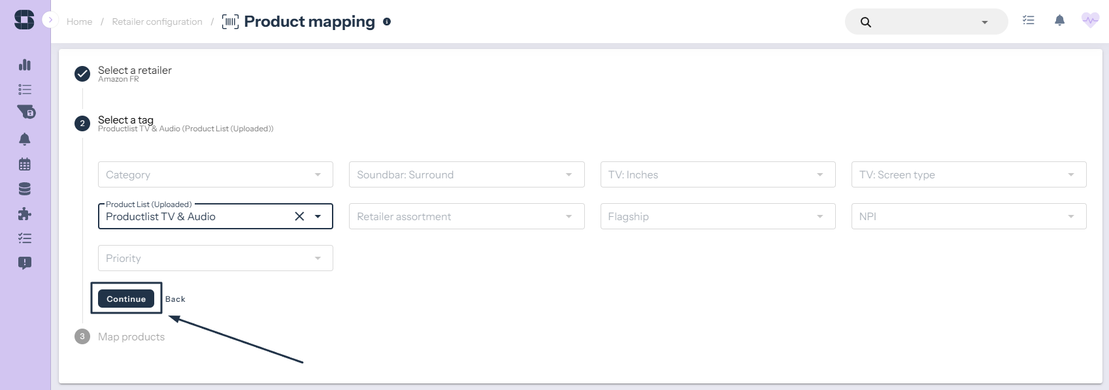Screen dimensions: 1109x390
Task: Click the Back button
Action: 175,299
